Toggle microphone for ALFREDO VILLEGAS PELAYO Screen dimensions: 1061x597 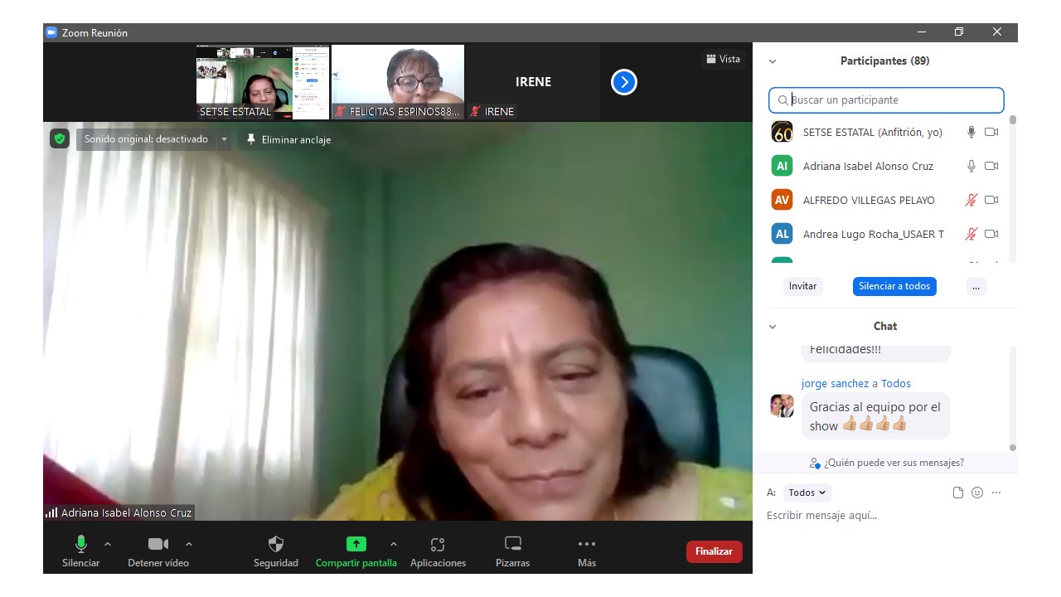971,200
